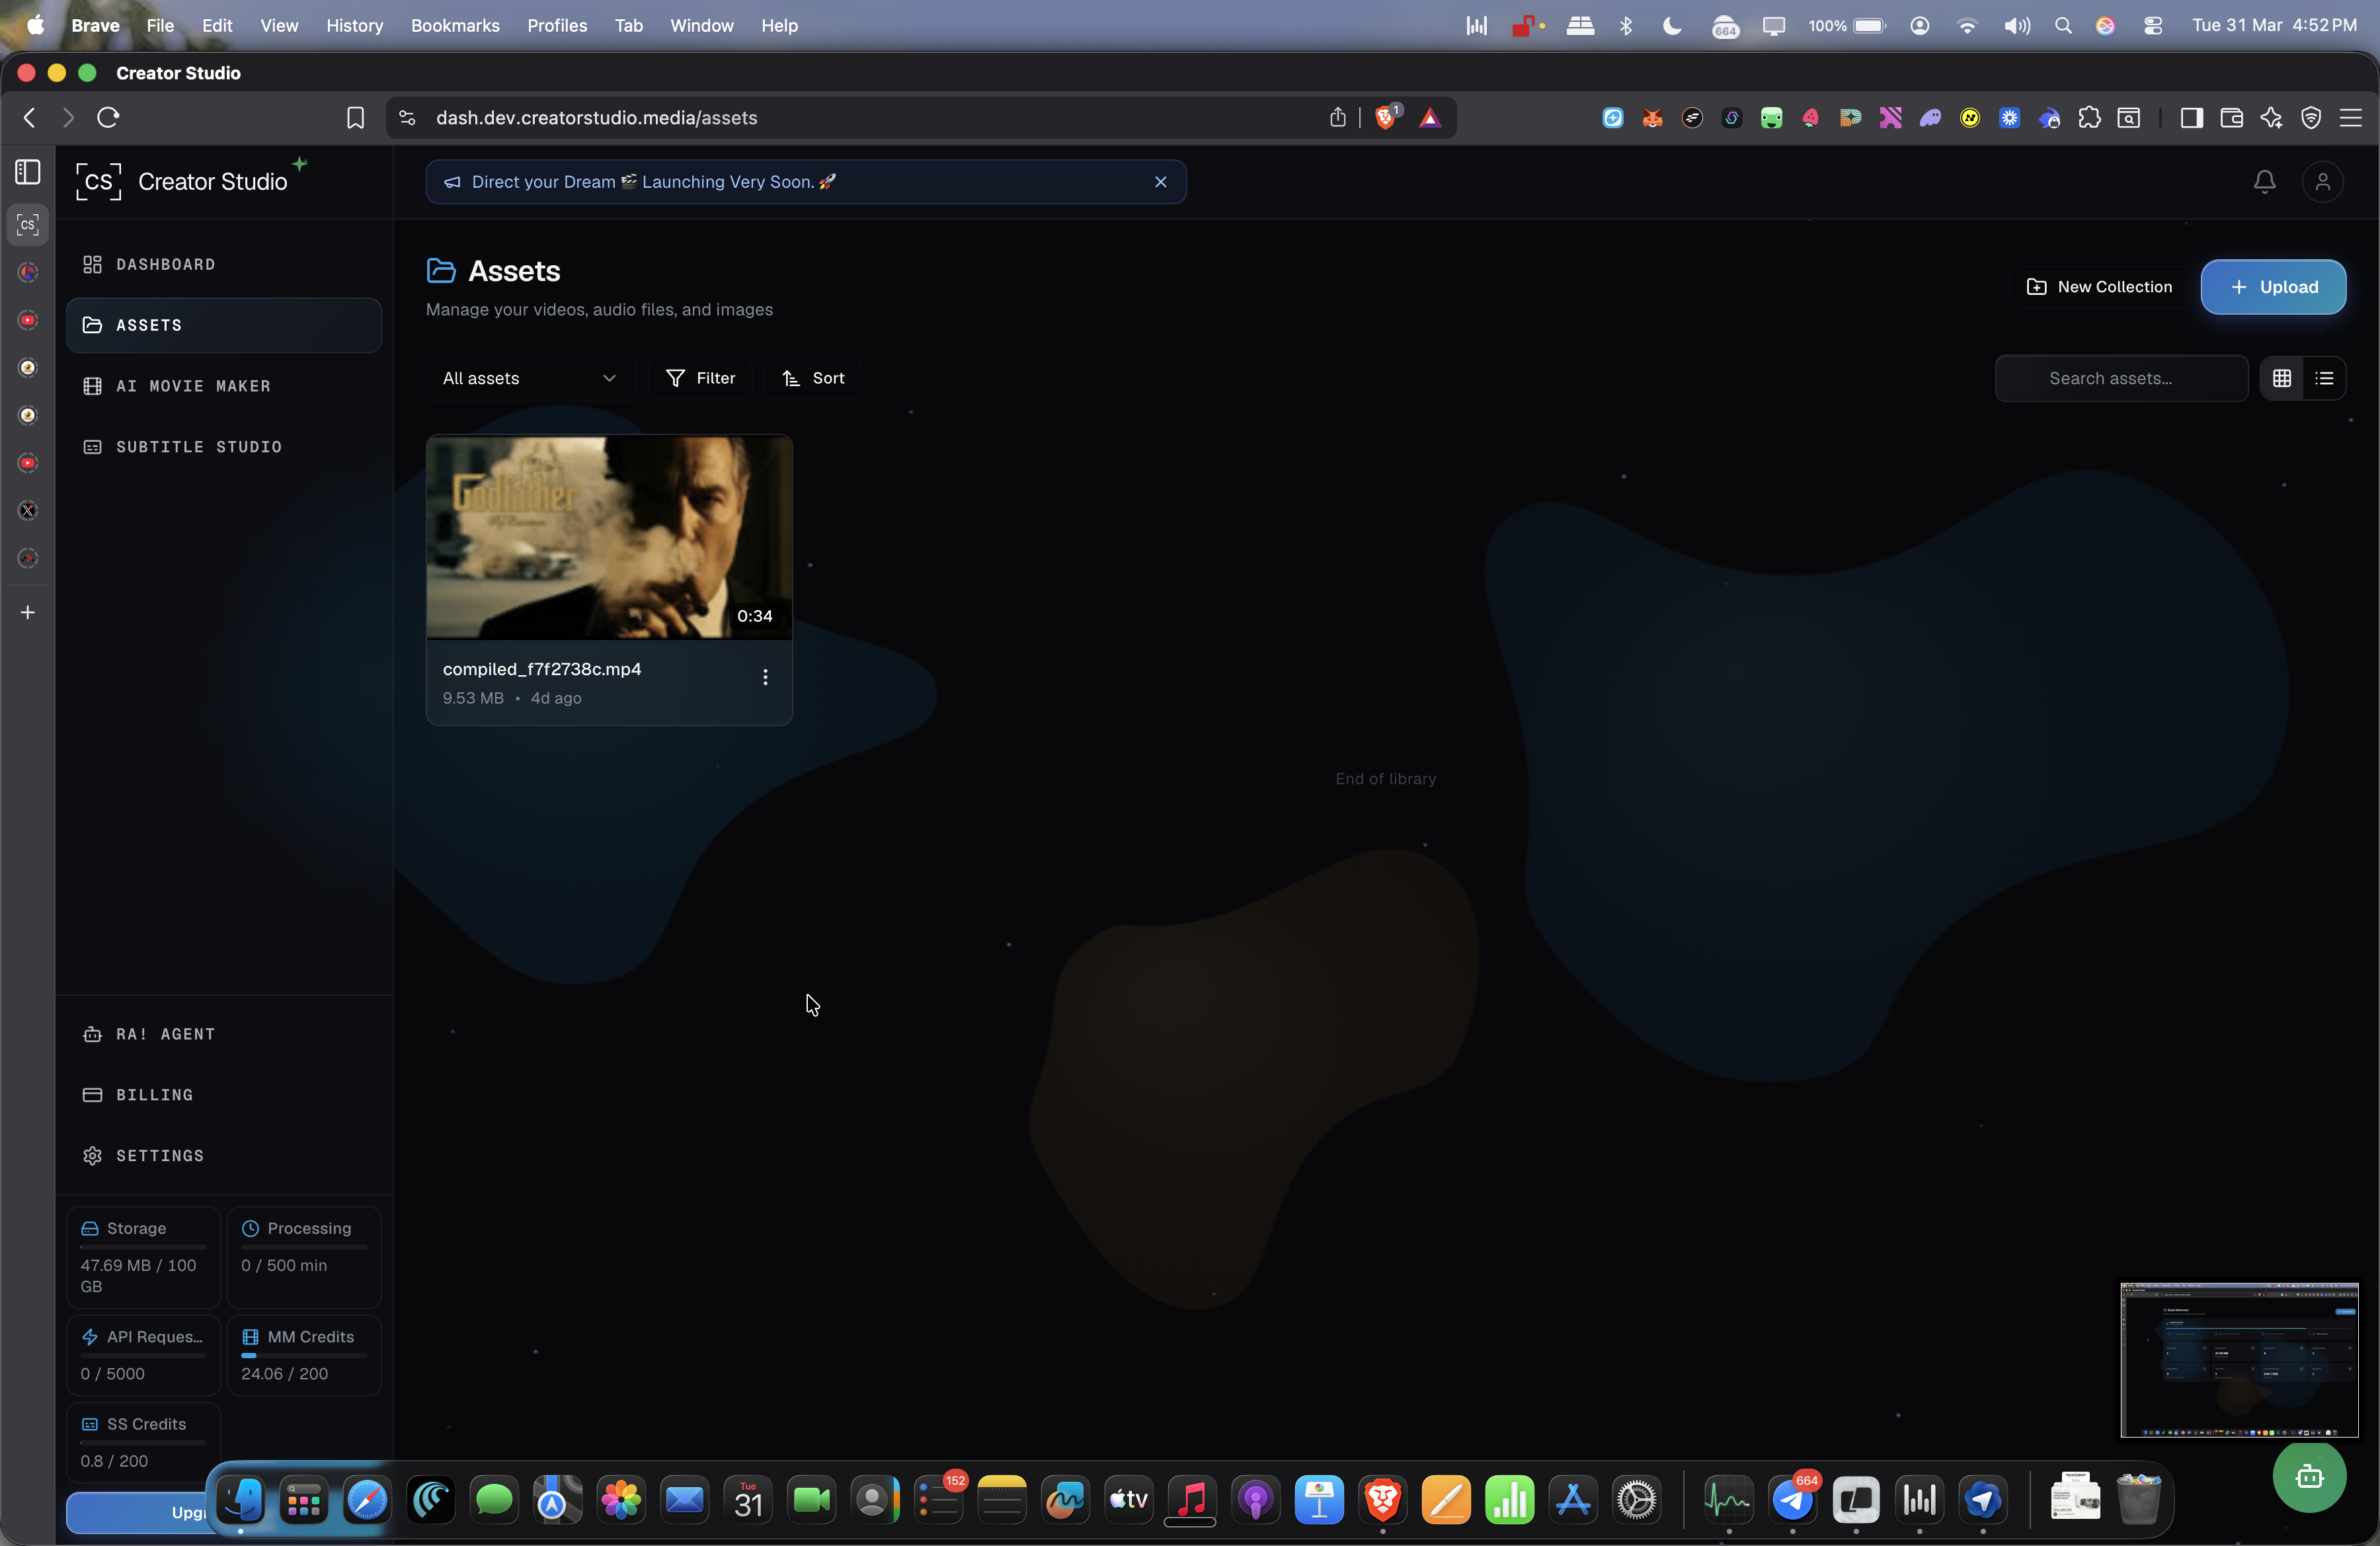Open compiled_f7f2738c.mp4 video thumbnail
Viewport: 2380px width, 1546px height.
tap(609, 537)
